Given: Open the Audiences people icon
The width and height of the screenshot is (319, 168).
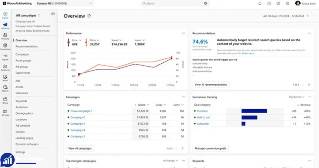Looking at the screenshot, I should click(5, 66).
